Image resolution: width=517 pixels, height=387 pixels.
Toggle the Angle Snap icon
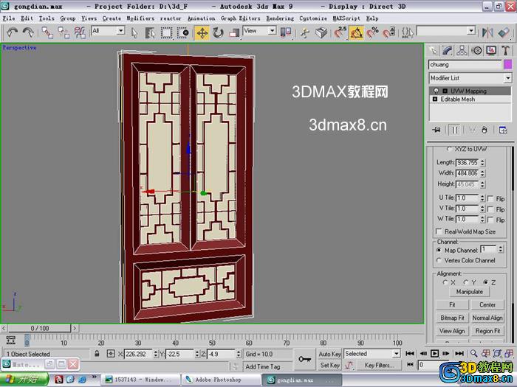point(357,32)
